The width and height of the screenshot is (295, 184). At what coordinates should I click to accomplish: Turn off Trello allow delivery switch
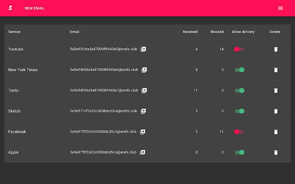click(240, 91)
